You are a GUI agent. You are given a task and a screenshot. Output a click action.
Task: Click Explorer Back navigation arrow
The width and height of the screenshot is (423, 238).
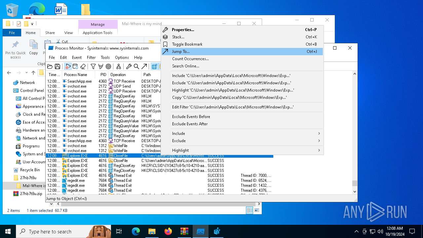[9, 73]
